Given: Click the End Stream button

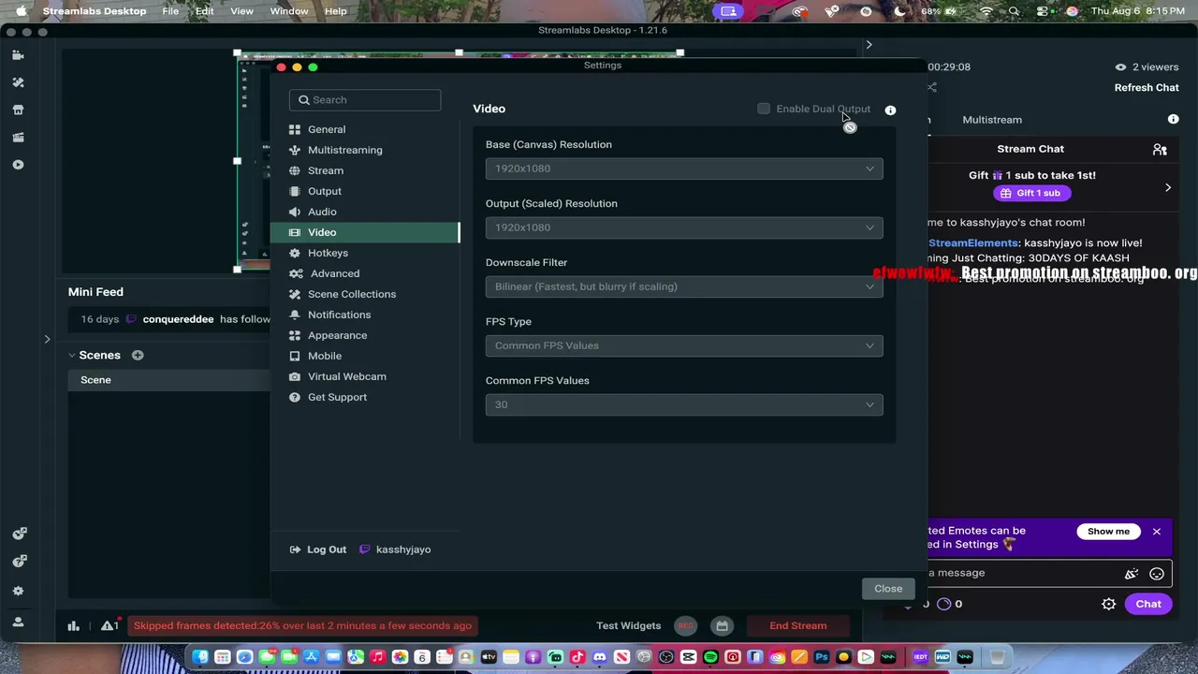Looking at the screenshot, I should [798, 625].
